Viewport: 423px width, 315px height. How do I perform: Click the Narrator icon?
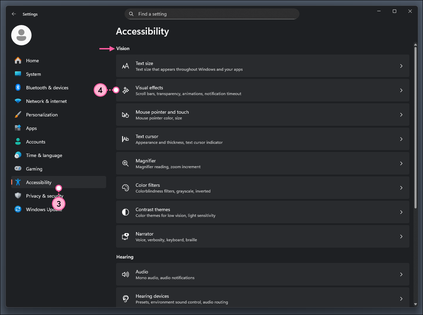(126, 236)
